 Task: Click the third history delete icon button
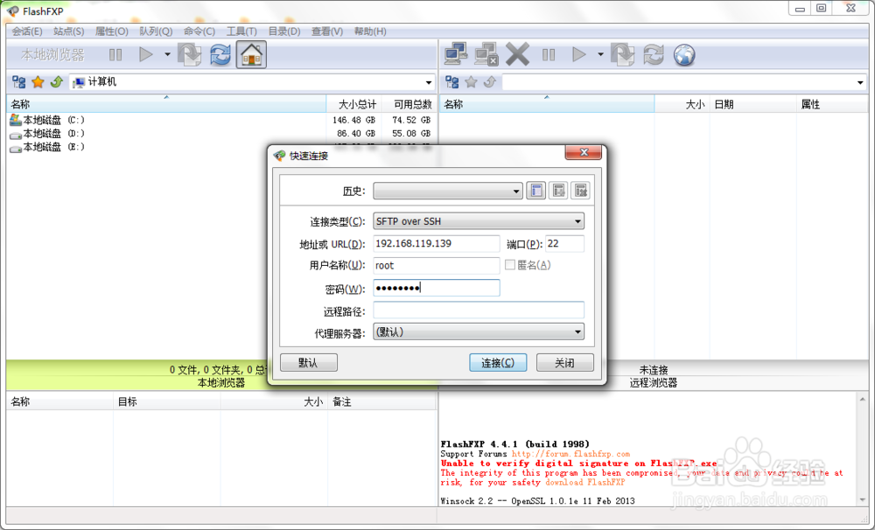(x=580, y=191)
